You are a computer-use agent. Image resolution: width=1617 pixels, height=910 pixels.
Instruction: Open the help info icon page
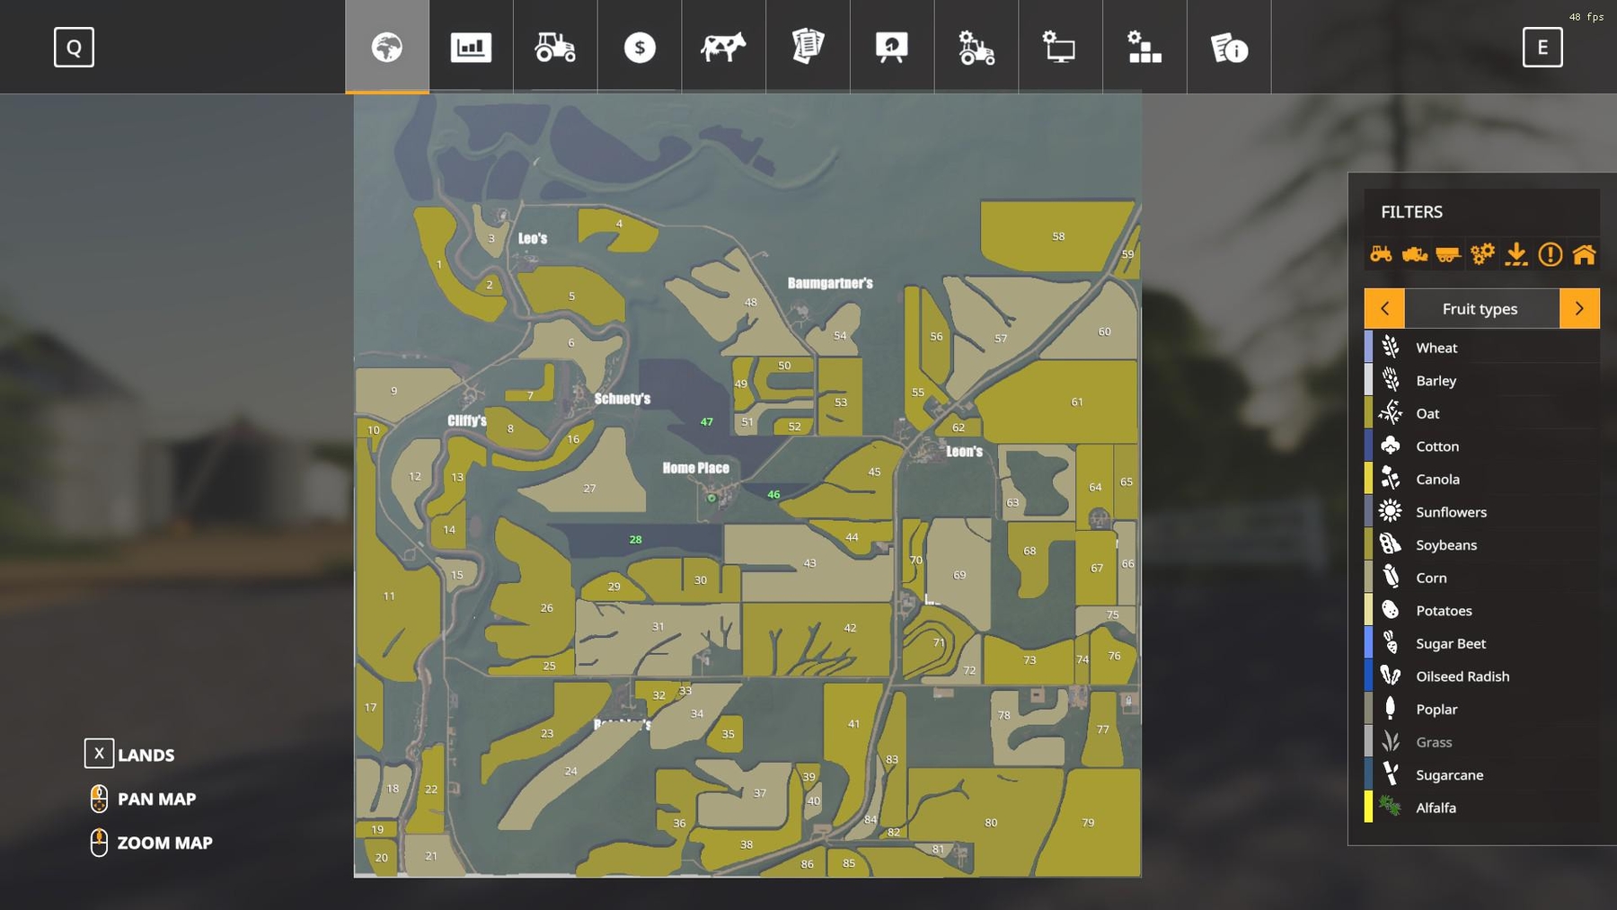click(1229, 47)
